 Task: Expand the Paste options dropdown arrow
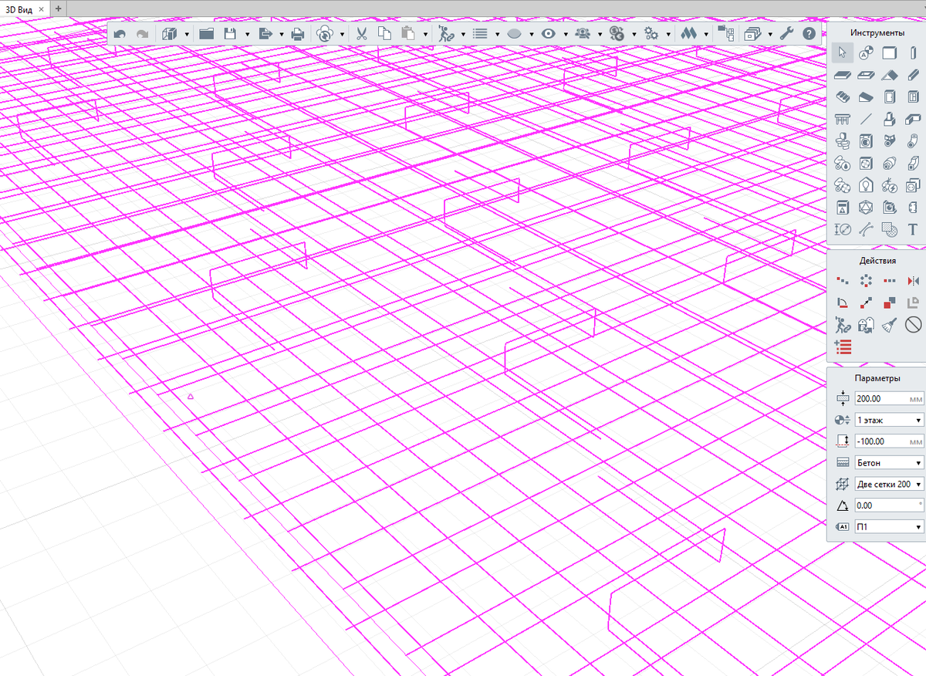(x=425, y=35)
